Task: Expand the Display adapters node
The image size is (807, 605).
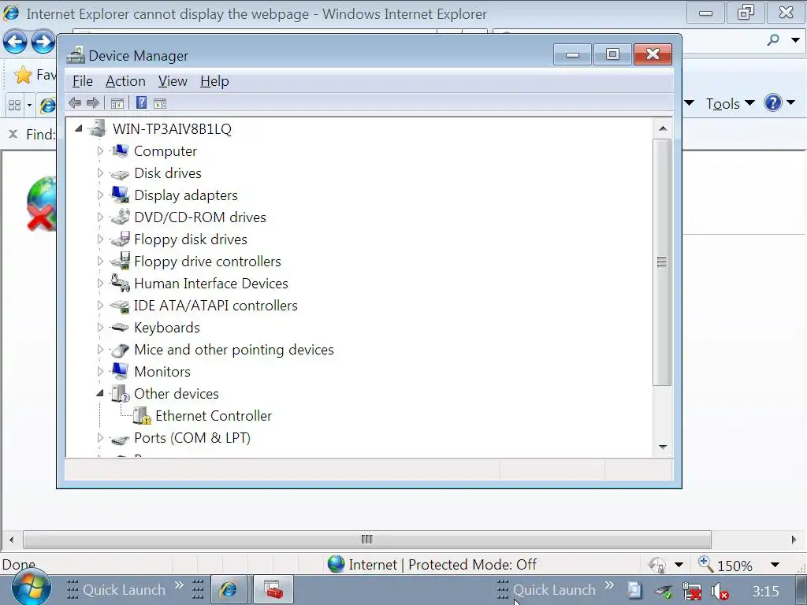Action: [100, 195]
